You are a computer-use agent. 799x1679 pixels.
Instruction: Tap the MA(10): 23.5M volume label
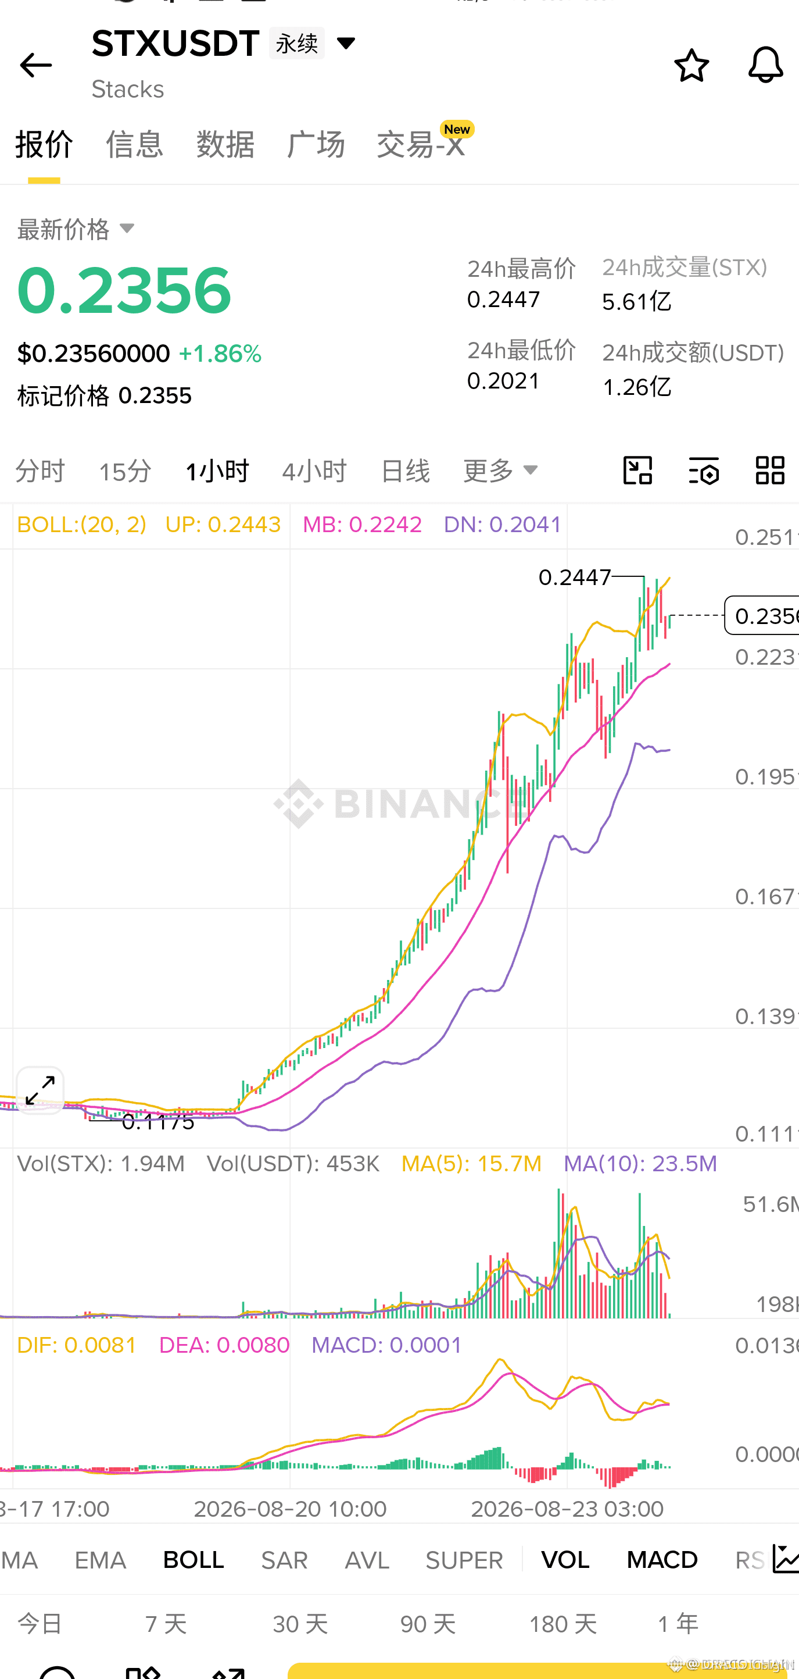[x=641, y=1164]
